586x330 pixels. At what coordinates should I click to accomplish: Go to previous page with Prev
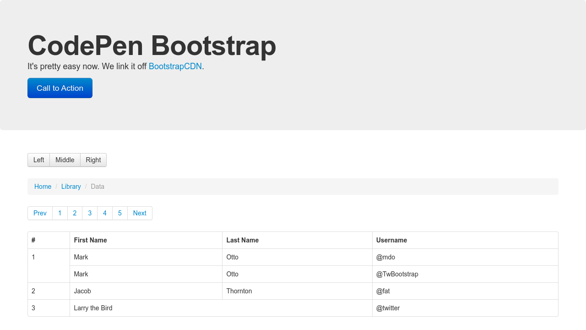pos(40,213)
